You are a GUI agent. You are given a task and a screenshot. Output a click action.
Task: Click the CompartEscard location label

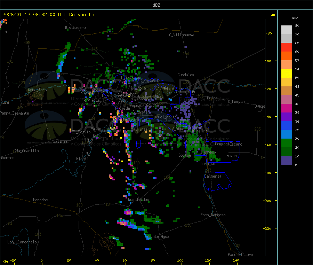point(228,144)
